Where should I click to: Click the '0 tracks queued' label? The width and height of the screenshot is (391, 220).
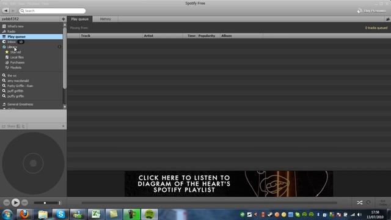[376, 28]
